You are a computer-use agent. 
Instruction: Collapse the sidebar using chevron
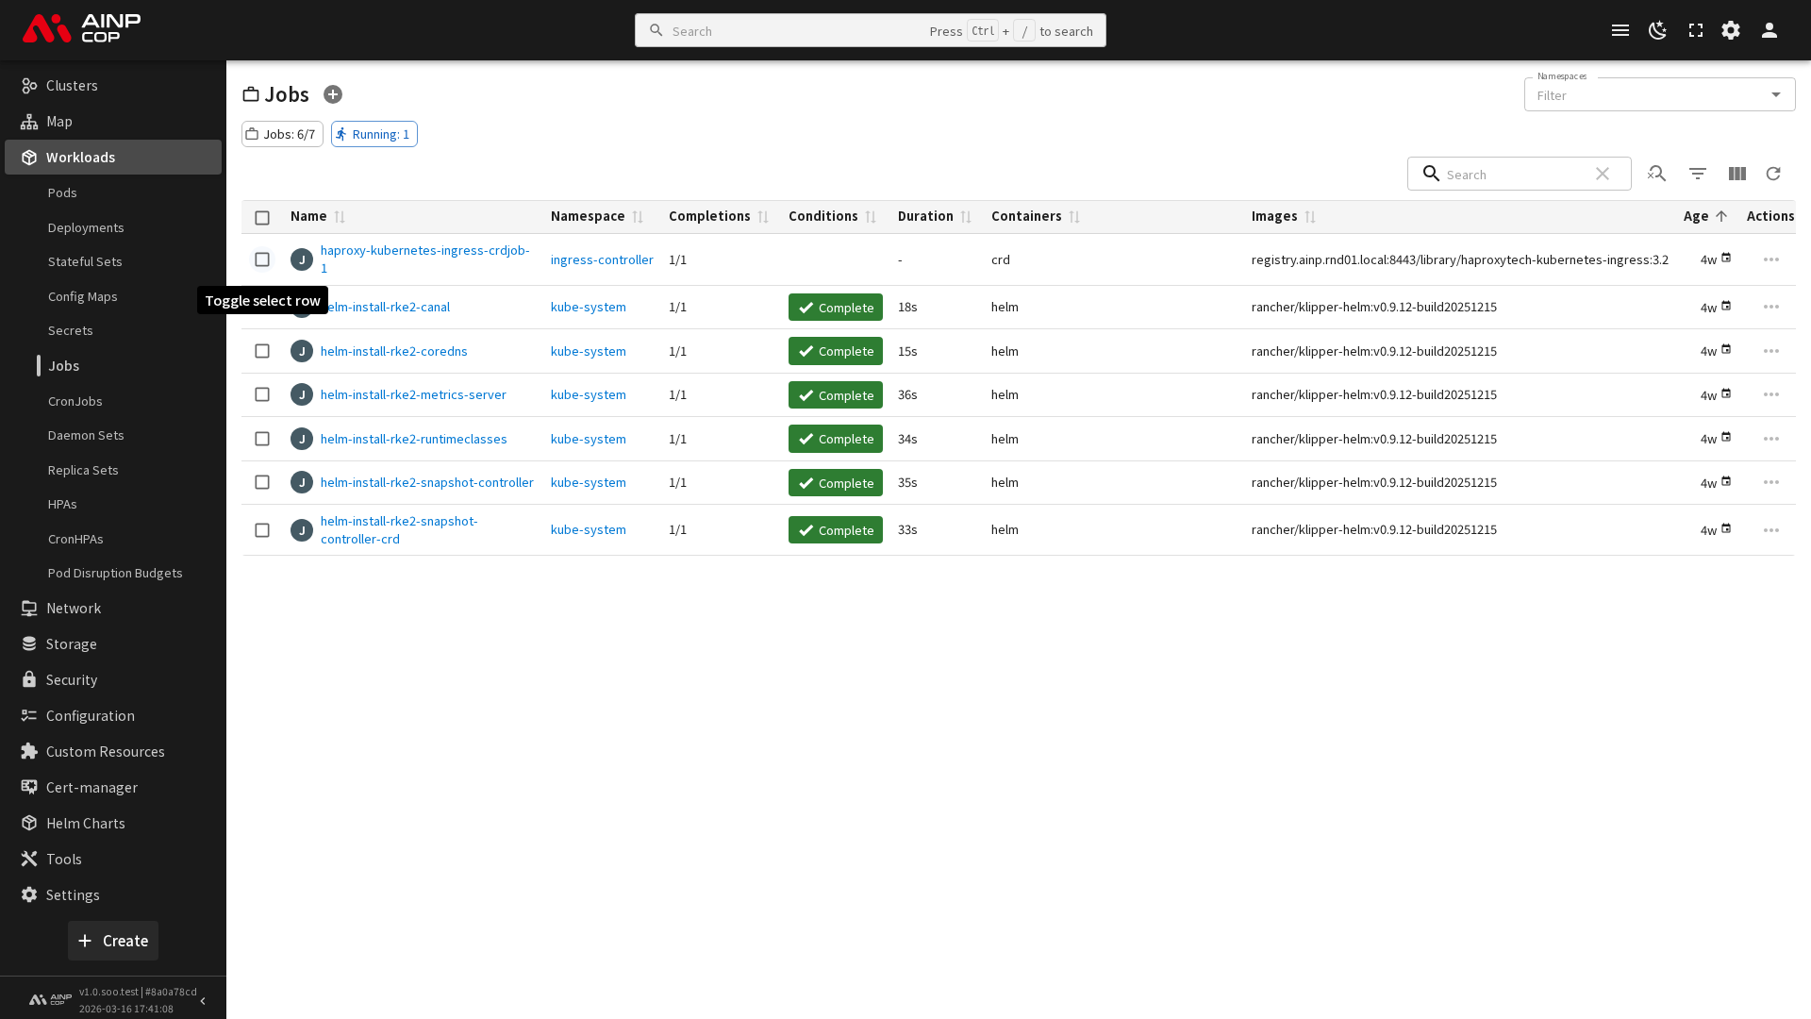pos(203,1000)
